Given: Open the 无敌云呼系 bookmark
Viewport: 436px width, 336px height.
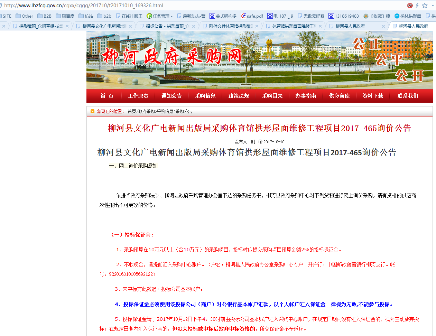Looking at the screenshot, I should click(x=311, y=16).
